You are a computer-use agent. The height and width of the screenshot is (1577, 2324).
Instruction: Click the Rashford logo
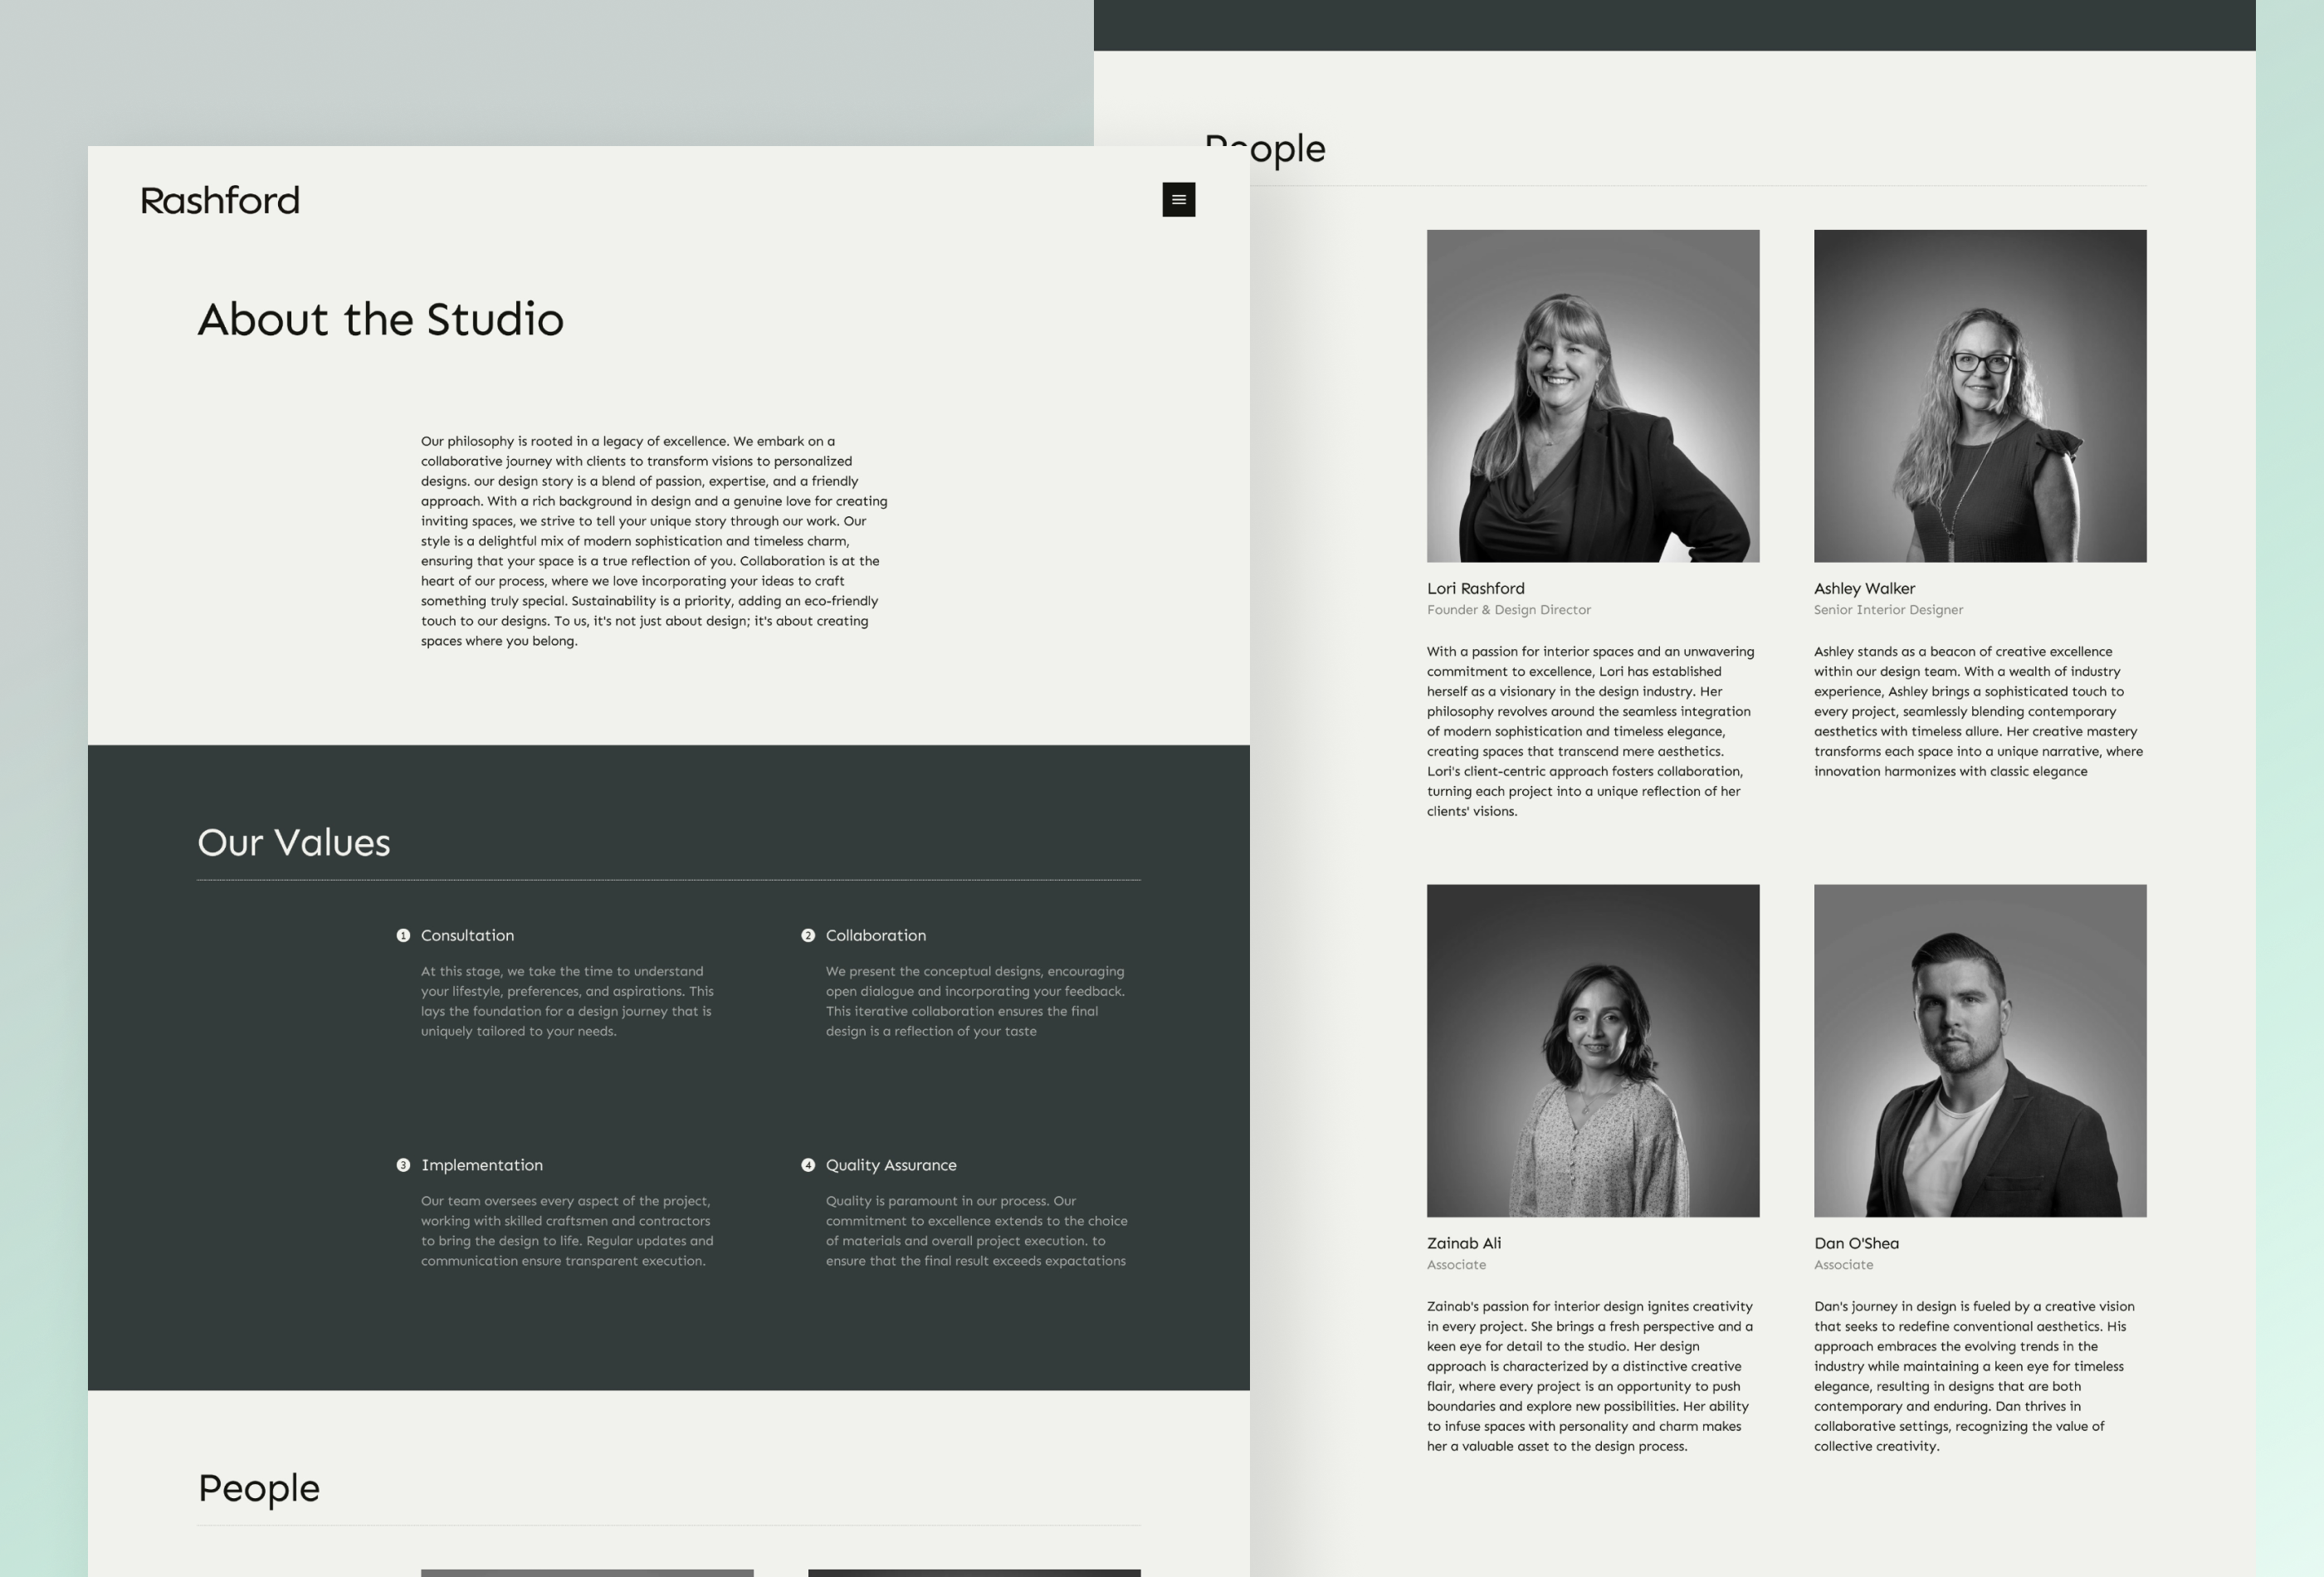coord(220,201)
